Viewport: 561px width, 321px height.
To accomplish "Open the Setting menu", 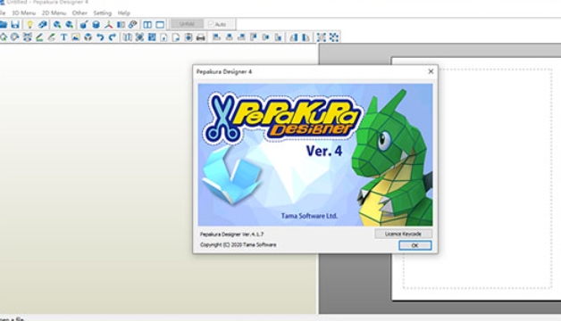I will [103, 12].
